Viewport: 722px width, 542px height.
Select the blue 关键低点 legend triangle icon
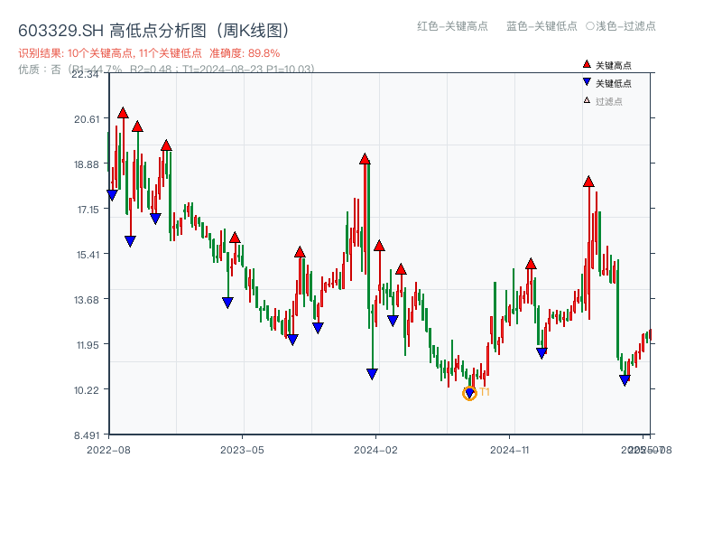click(x=587, y=81)
